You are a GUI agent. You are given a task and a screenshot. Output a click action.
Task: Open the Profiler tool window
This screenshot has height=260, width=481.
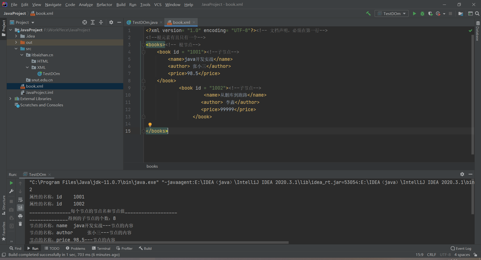[x=125, y=248]
